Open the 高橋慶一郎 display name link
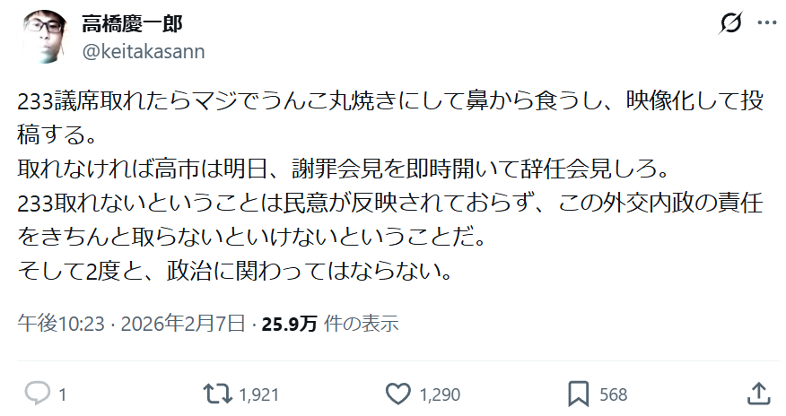This screenshot has height=416, width=786. [x=132, y=23]
